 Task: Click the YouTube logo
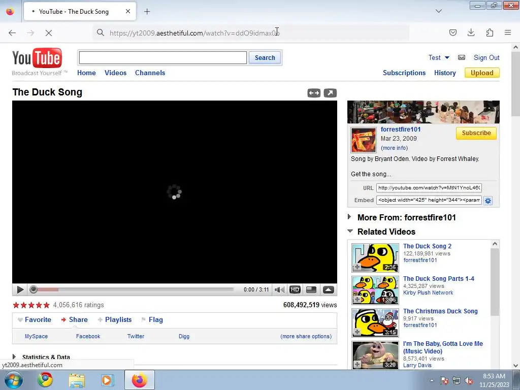(37, 58)
